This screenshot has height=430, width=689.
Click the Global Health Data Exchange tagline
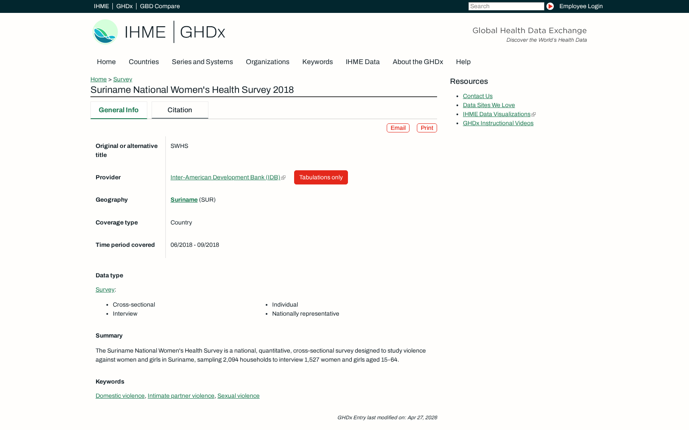point(530,31)
